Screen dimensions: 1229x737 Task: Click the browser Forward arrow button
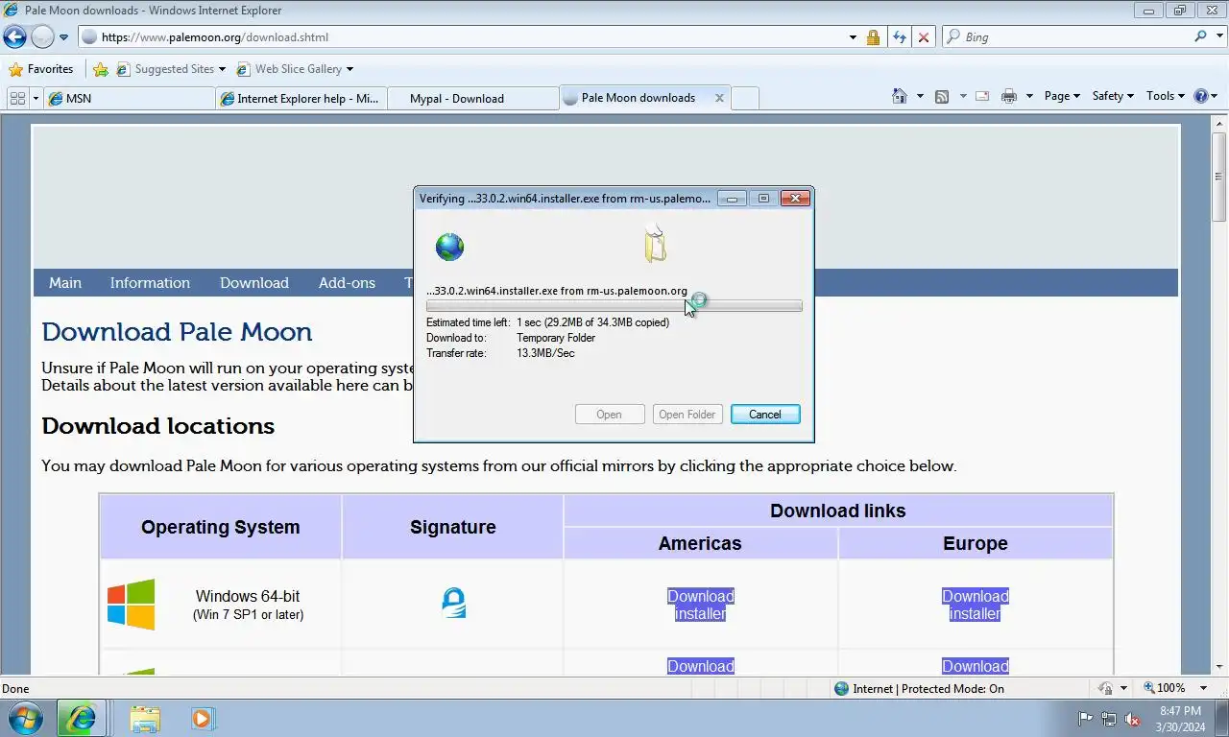click(42, 37)
